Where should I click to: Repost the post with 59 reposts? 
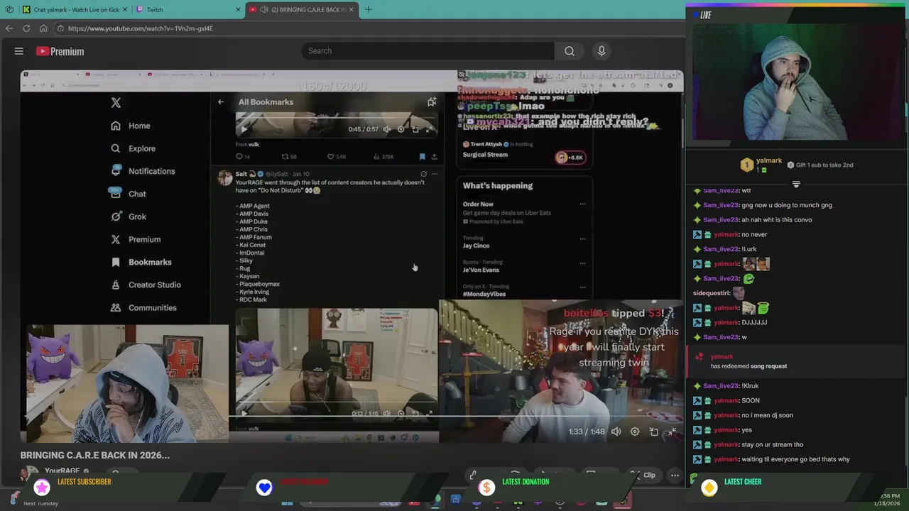click(288, 157)
